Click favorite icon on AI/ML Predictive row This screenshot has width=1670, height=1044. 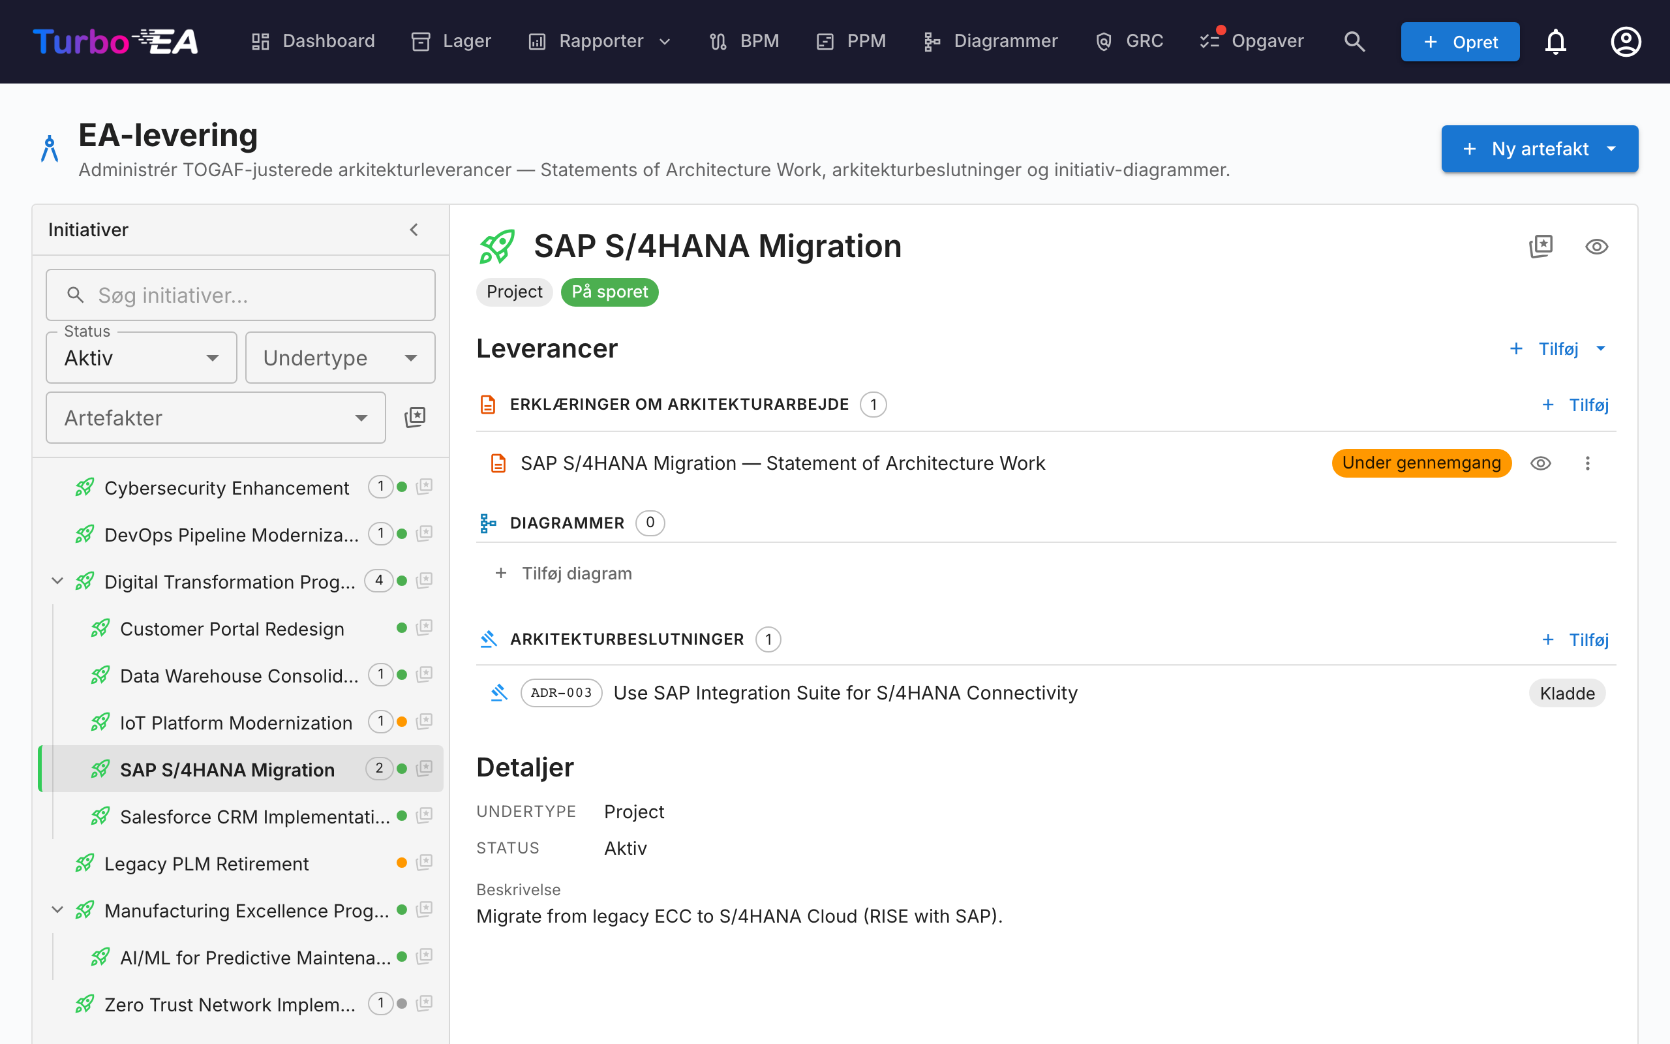coord(425,957)
